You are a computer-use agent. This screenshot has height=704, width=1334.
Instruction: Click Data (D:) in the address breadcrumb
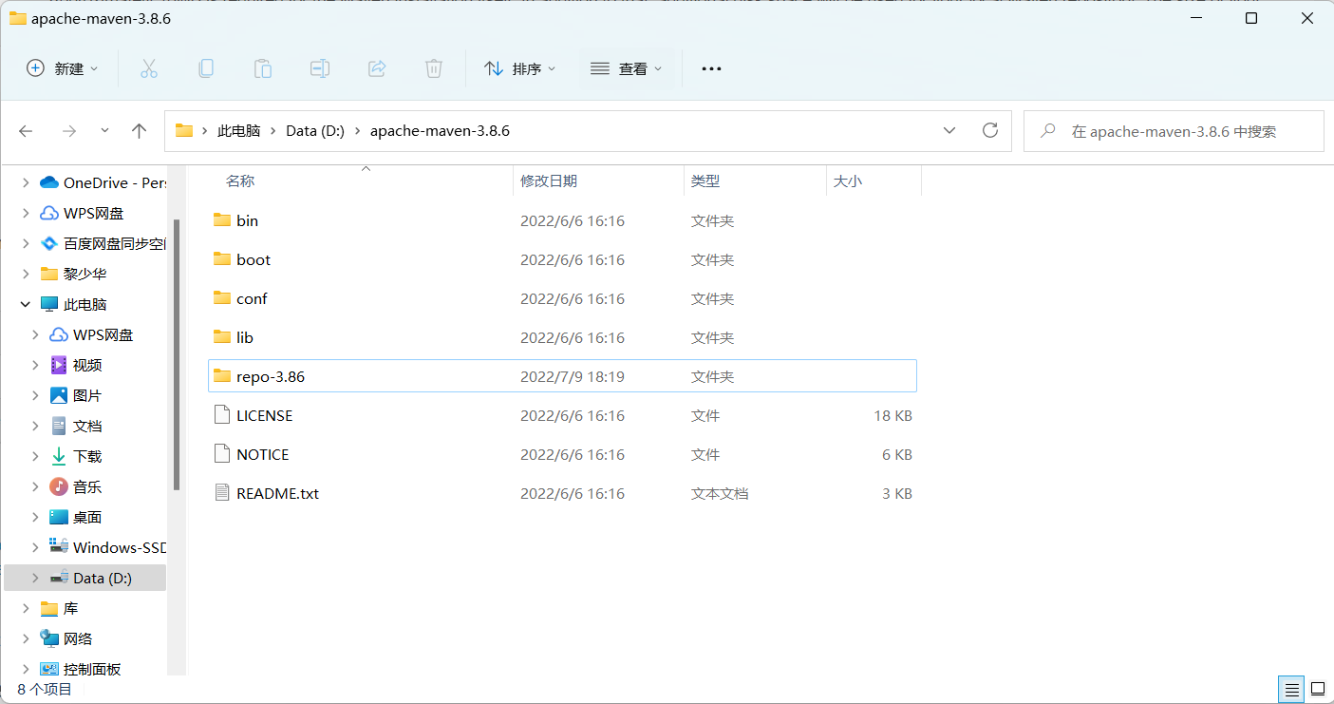point(315,131)
